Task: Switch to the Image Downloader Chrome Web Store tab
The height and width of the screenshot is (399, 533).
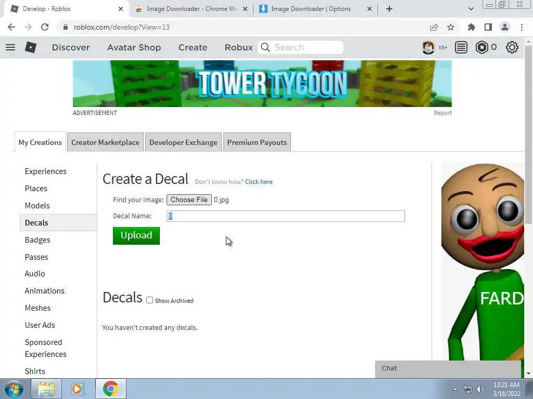Action: click(x=192, y=9)
